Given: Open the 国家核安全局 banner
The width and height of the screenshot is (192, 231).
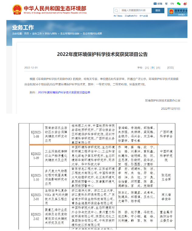Looking at the screenshot, I should pos(179,12).
